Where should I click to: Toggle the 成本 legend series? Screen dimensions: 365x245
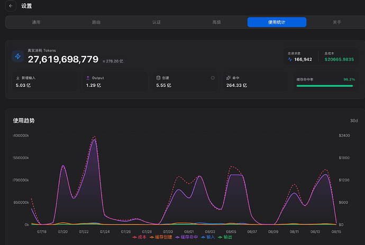coord(140,237)
